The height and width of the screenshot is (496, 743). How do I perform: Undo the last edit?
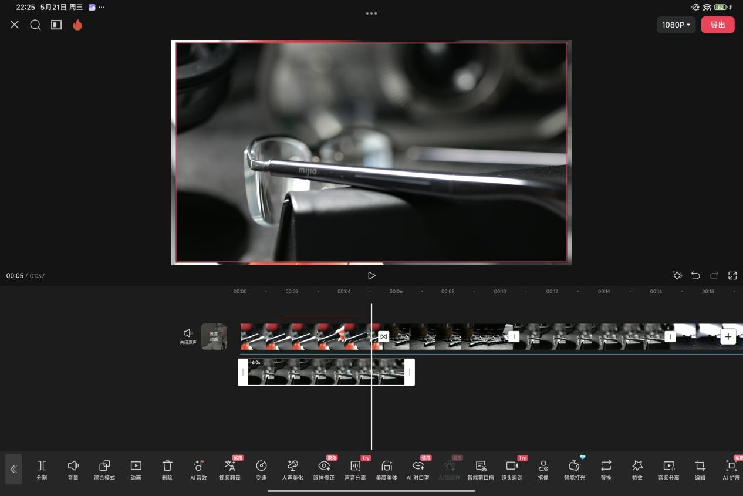[695, 275]
